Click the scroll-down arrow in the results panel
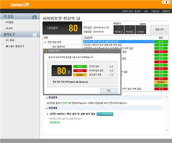172x143 pixels. tap(167, 130)
